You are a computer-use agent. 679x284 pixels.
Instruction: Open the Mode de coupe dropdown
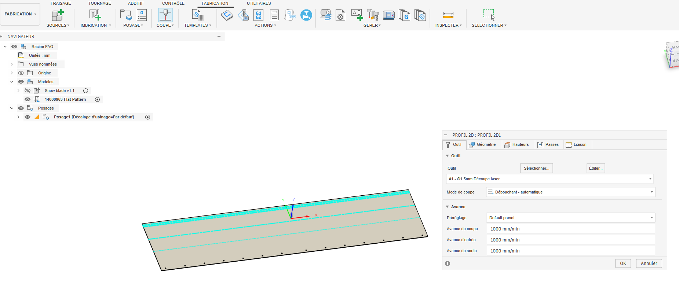pyautogui.click(x=570, y=192)
